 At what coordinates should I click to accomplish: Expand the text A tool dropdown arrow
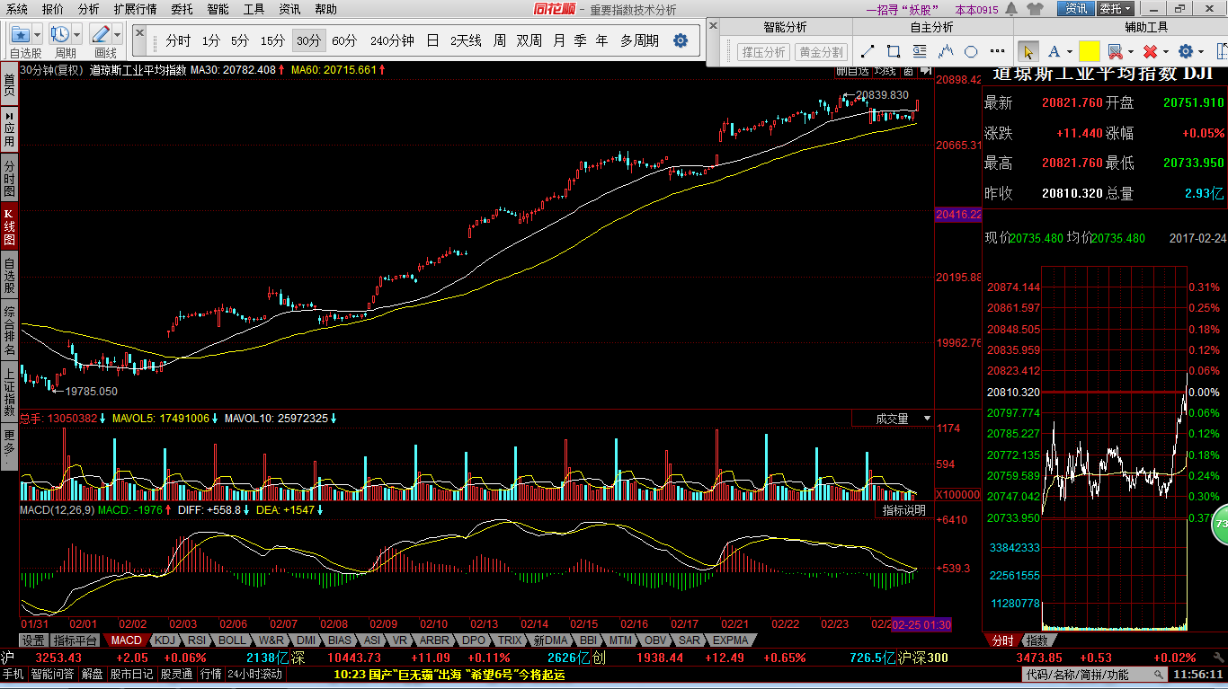point(1070,51)
